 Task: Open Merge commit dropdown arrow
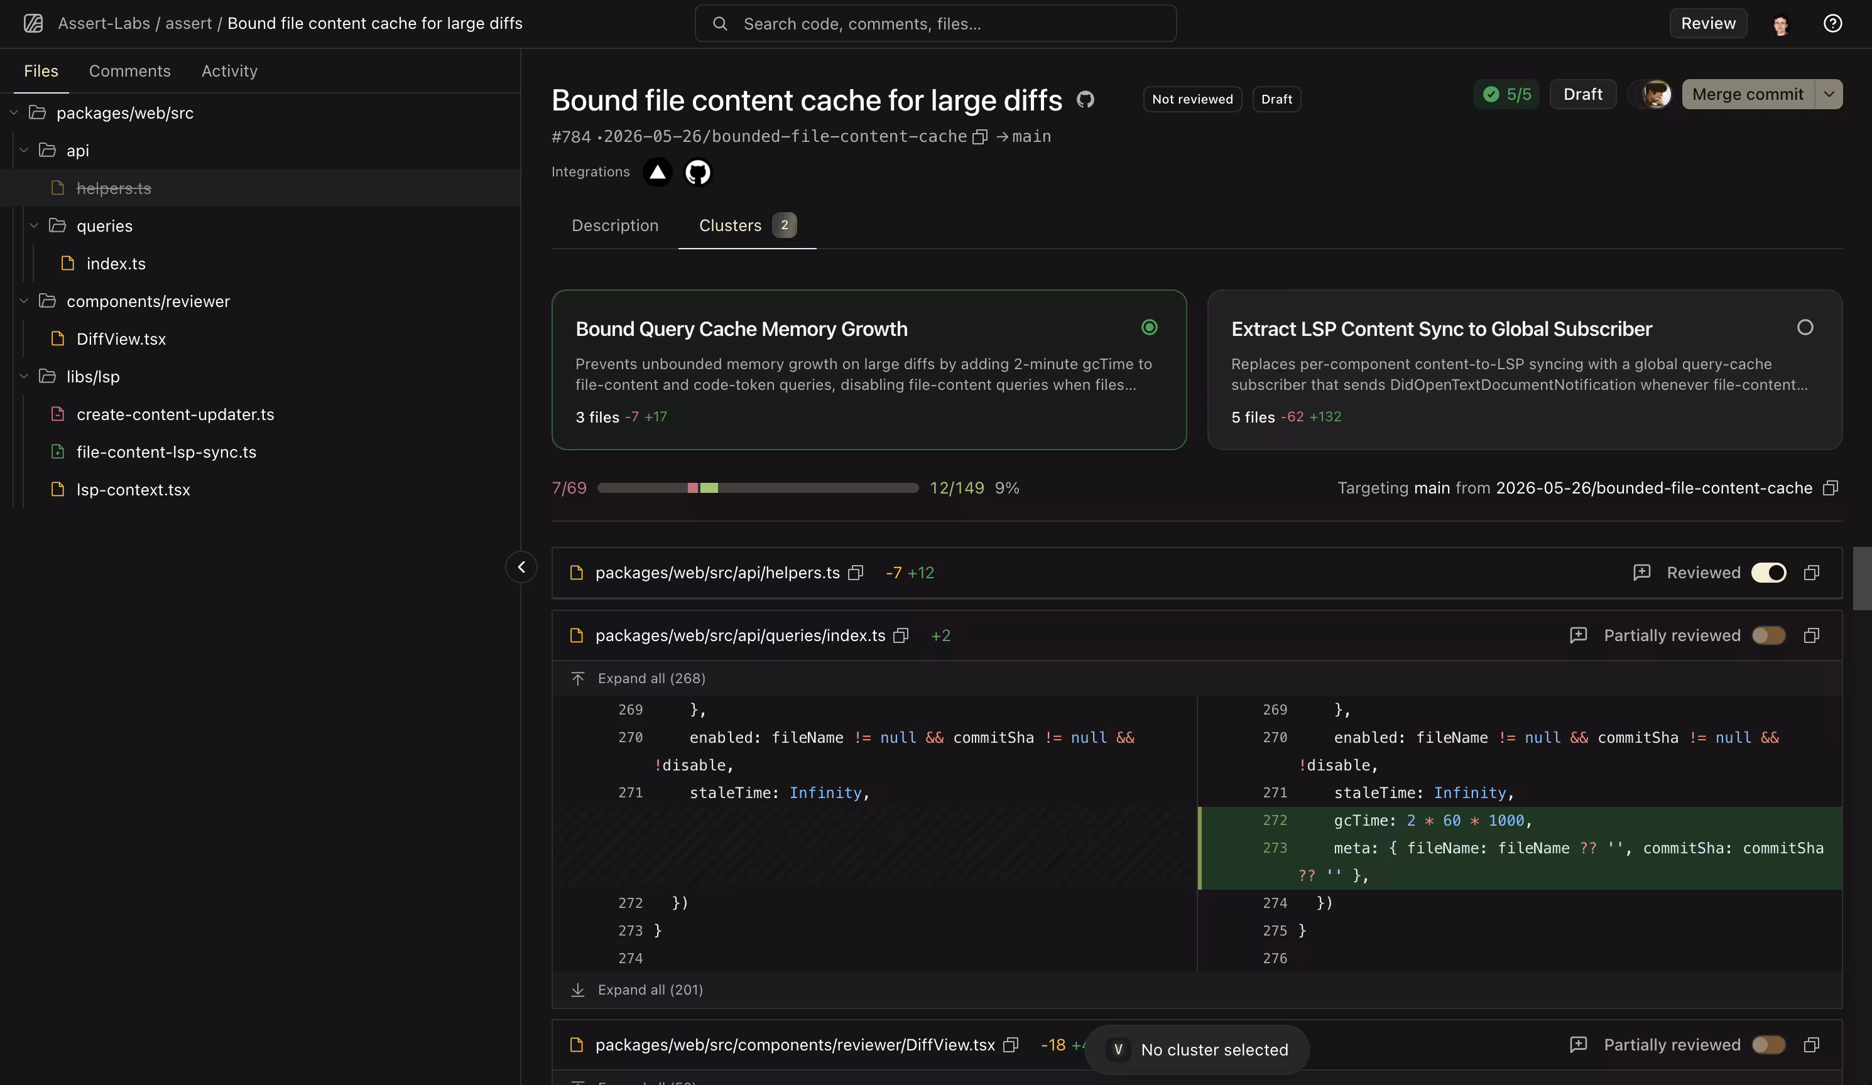coord(1829,94)
